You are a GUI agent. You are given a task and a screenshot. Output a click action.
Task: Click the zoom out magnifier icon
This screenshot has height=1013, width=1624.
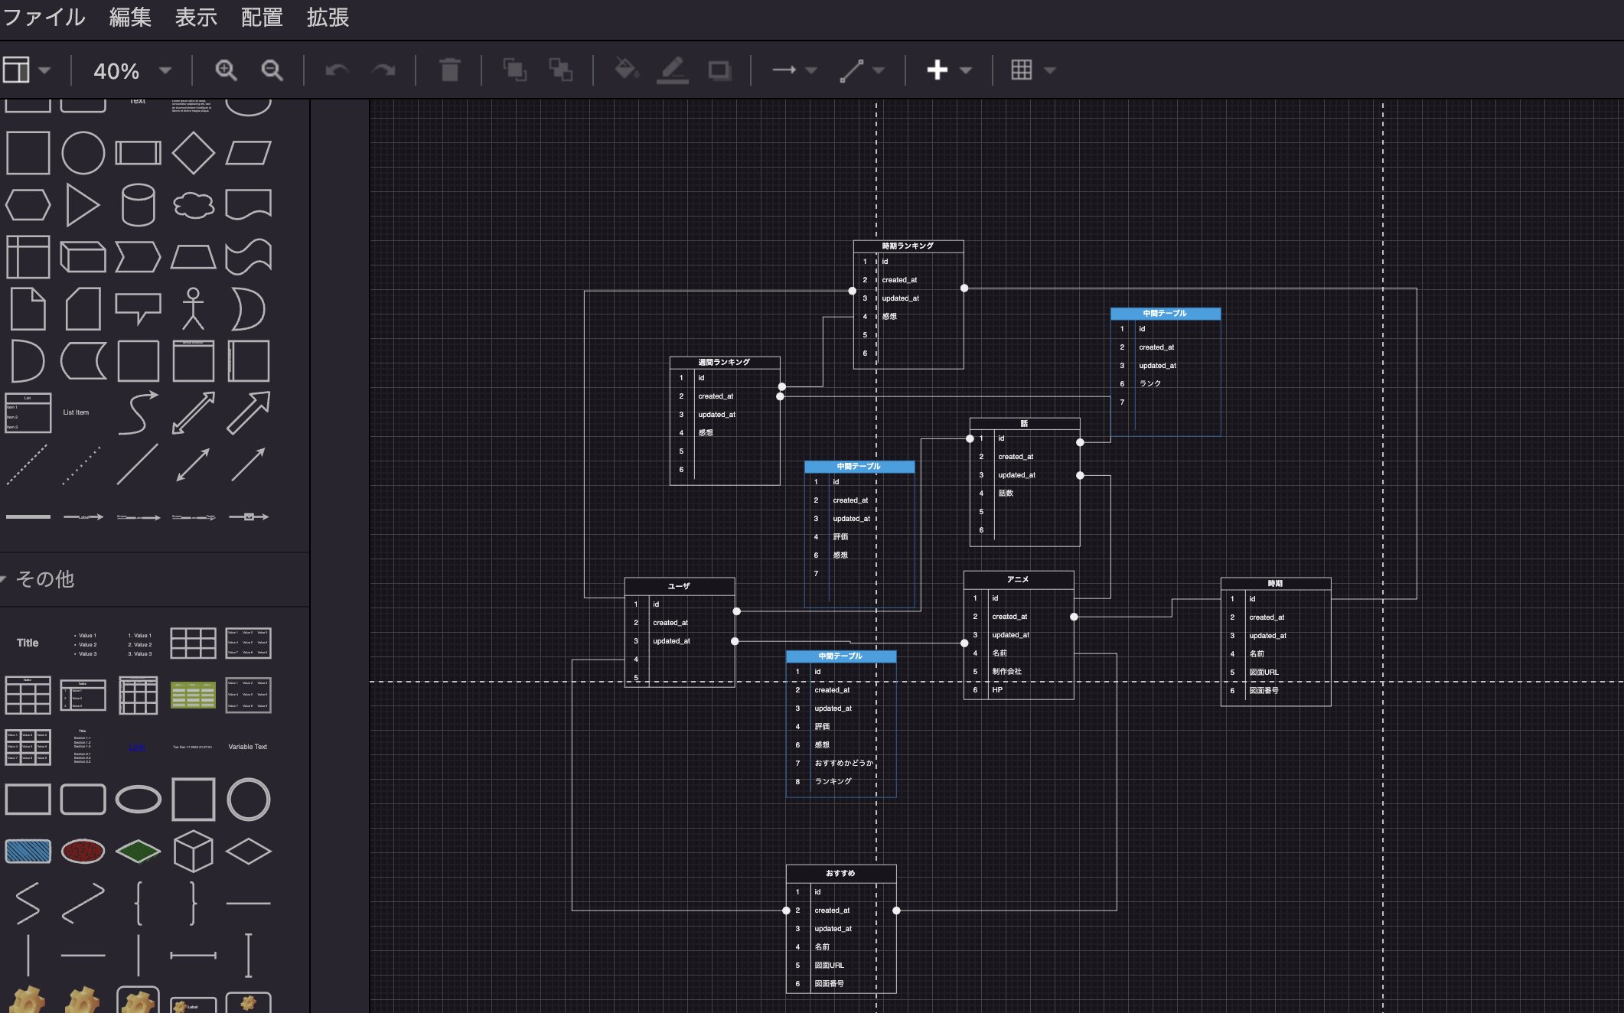tap(272, 70)
